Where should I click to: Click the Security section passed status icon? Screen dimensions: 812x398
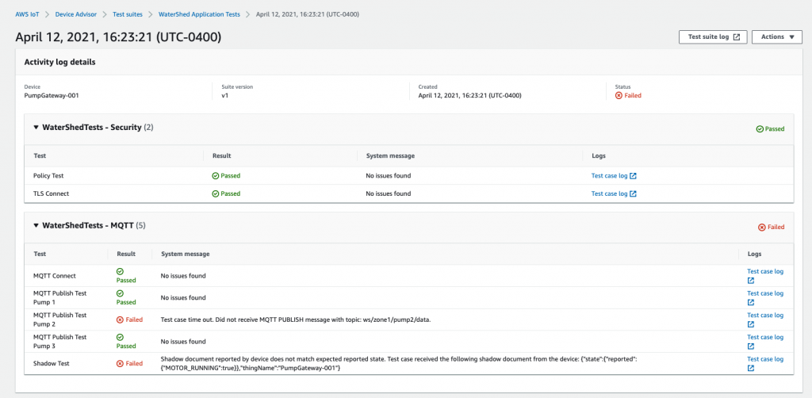pos(760,129)
